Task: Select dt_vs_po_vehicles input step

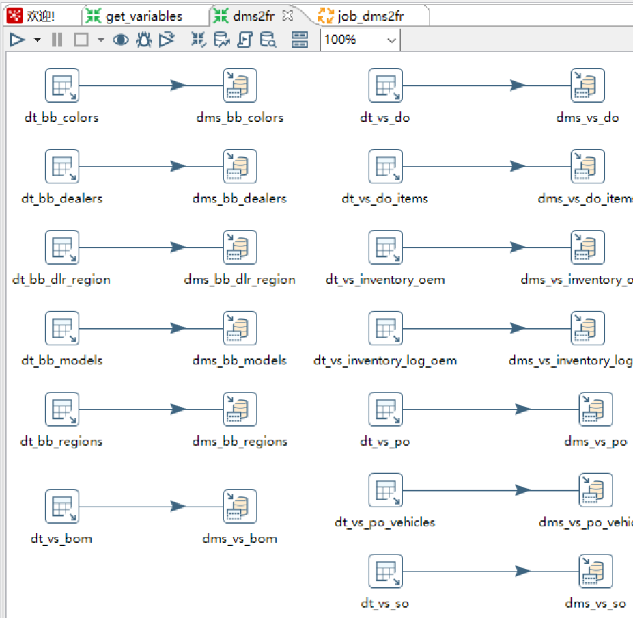Action: point(386,490)
